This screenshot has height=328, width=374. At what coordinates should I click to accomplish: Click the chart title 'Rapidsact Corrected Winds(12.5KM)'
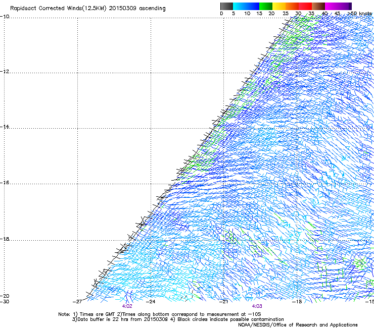(58, 9)
